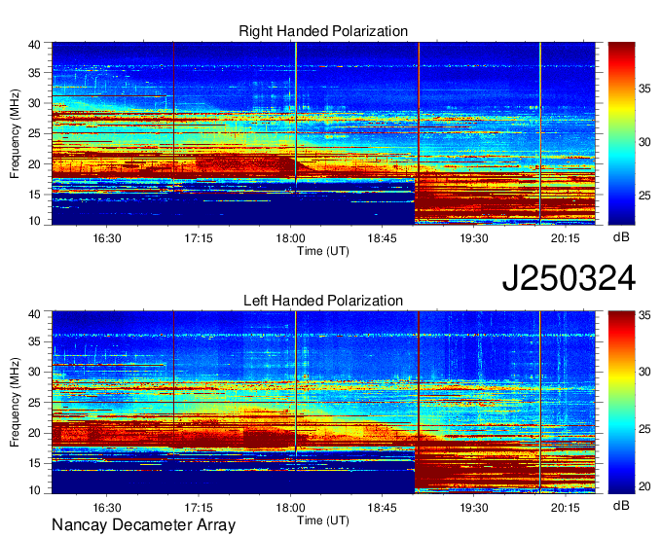Click 18:45 tick on Left Handed plot
Viewport: 662px width, 537px height.
tap(382, 508)
